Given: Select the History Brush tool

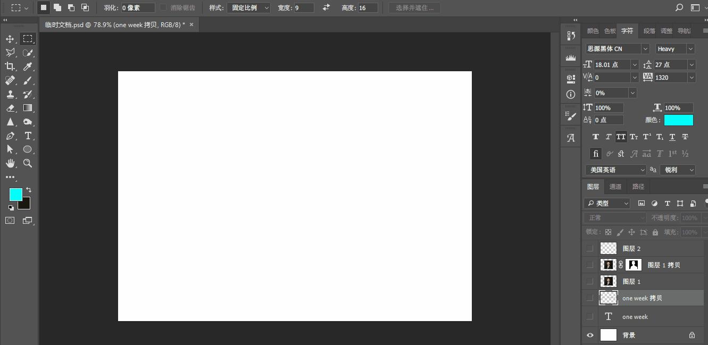Looking at the screenshot, I should tap(28, 94).
